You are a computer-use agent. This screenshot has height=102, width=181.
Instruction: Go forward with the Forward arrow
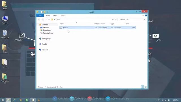click(x=43, y=20)
